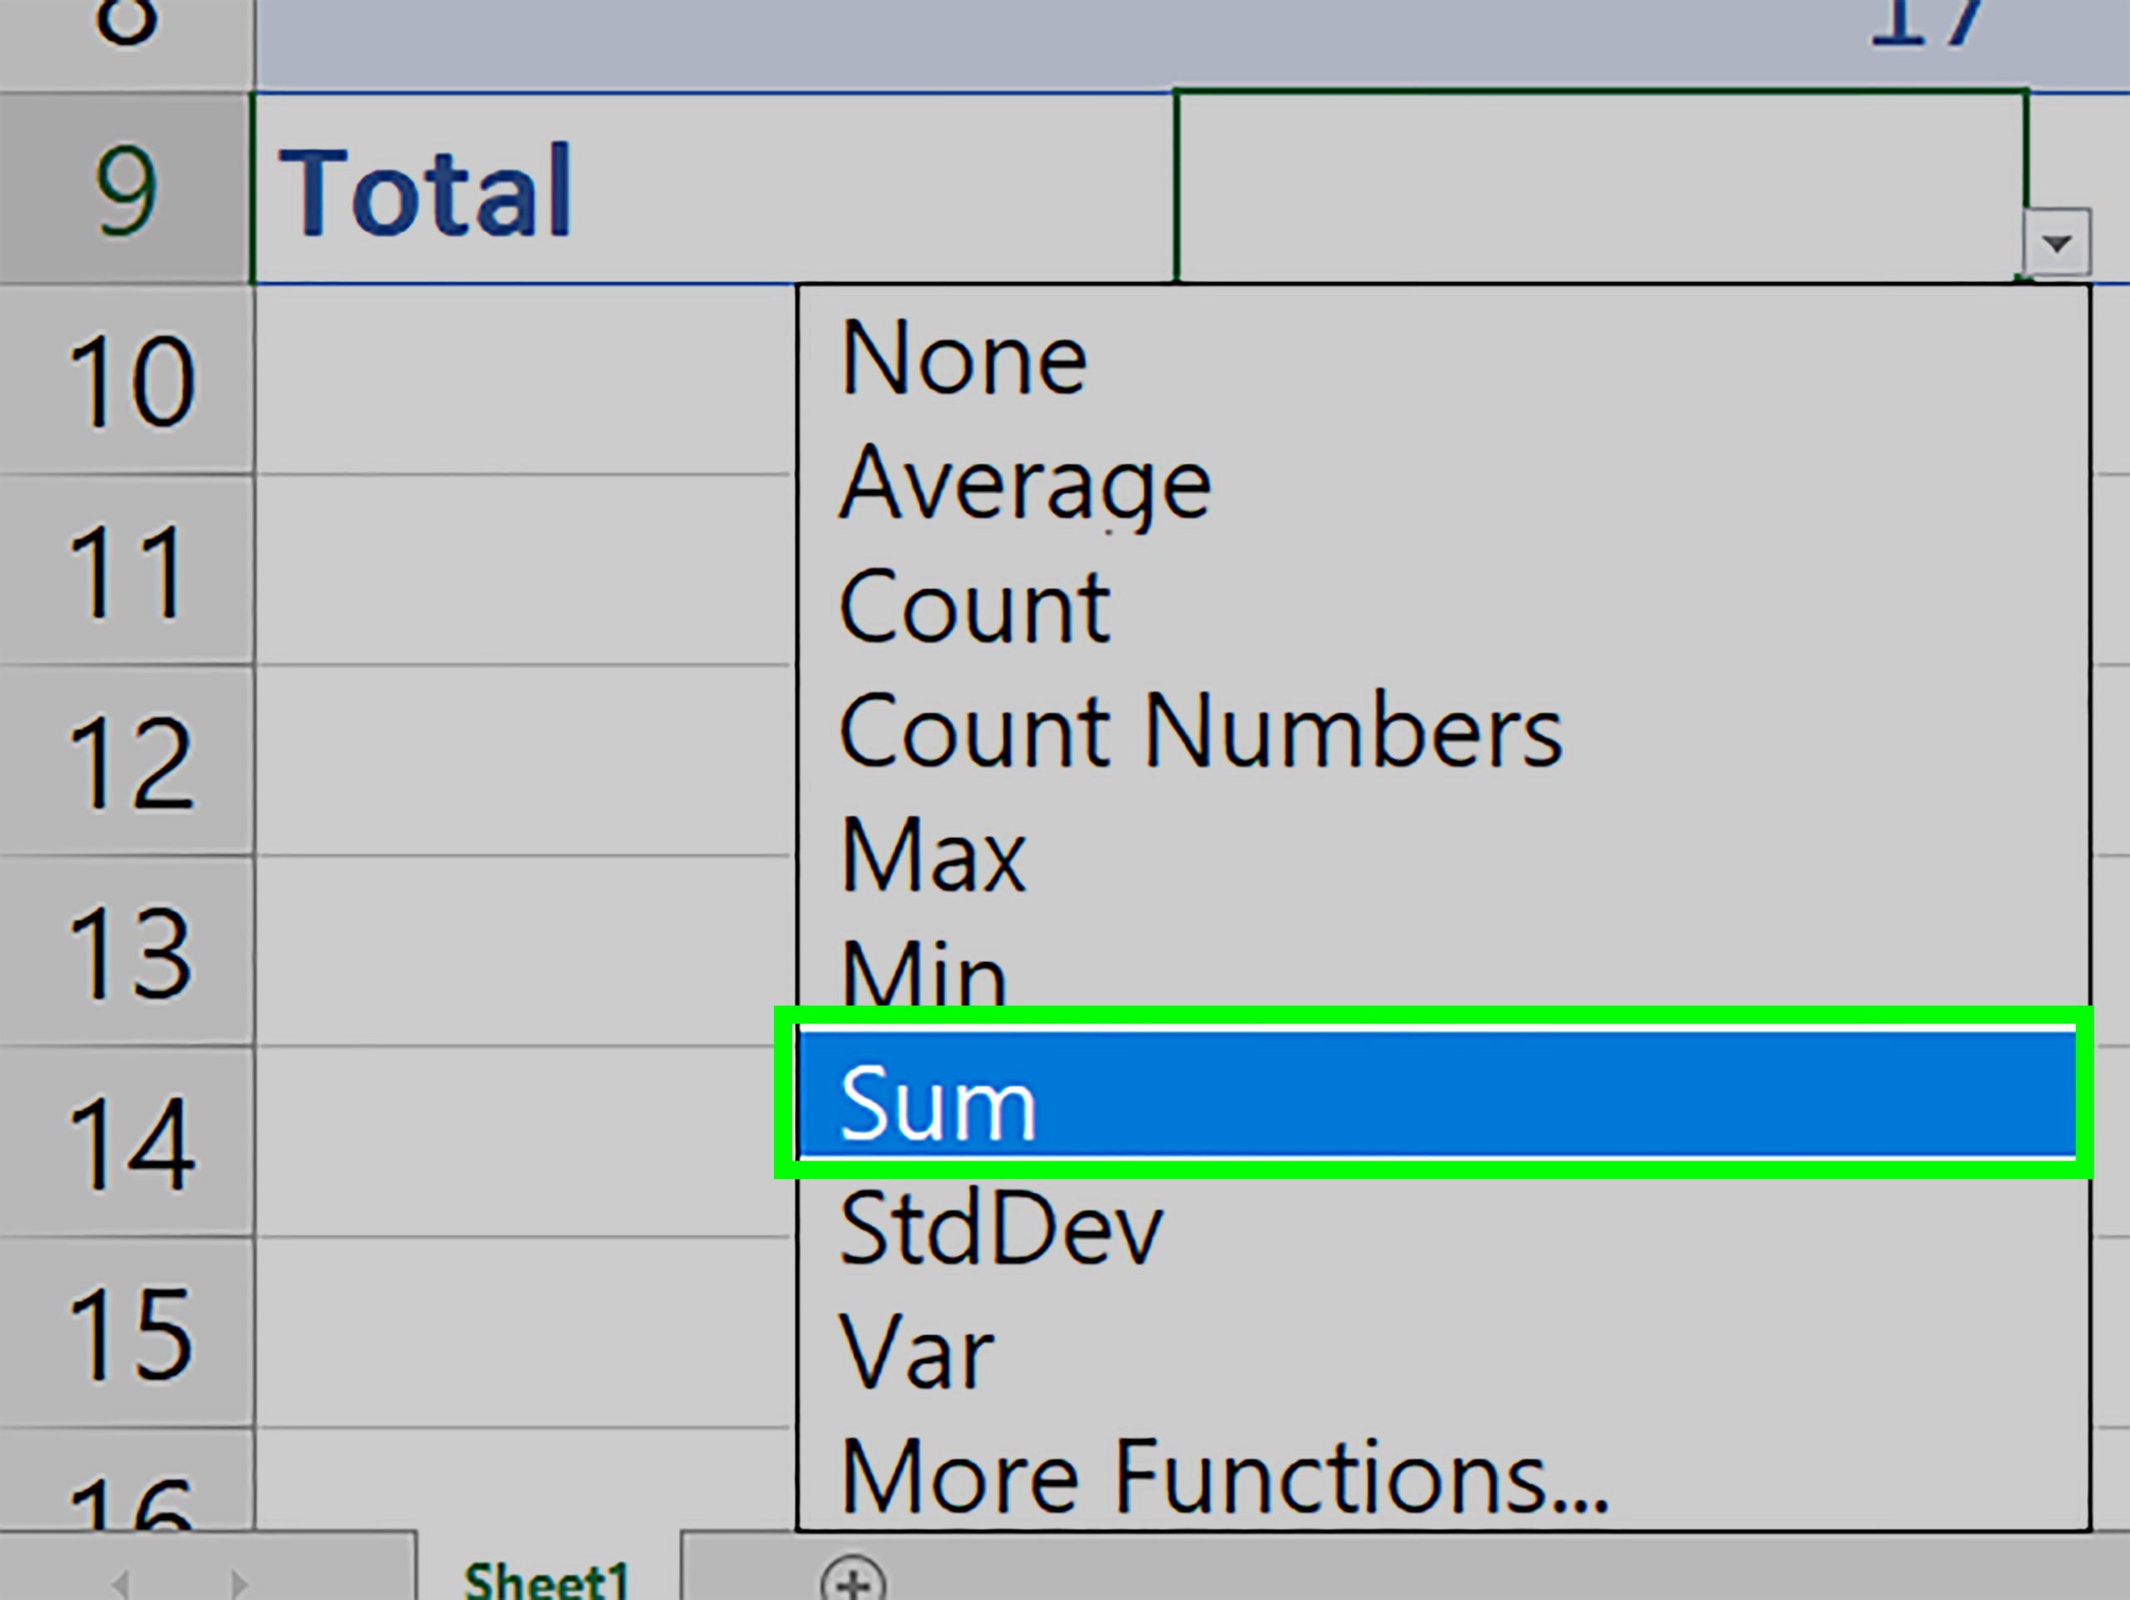The width and height of the screenshot is (2130, 1600).
Task: Click the previous sheet scroll arrow
Action: [x=121, y=1583]
